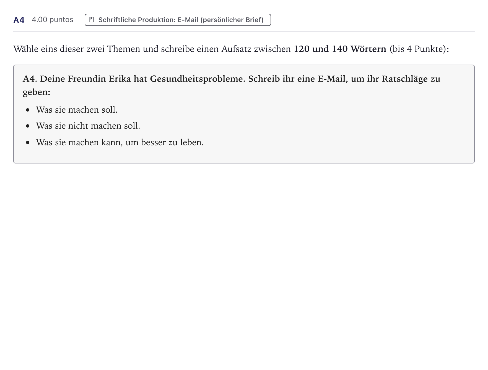Select bullet Was sie machen soll.

[77, 110]
